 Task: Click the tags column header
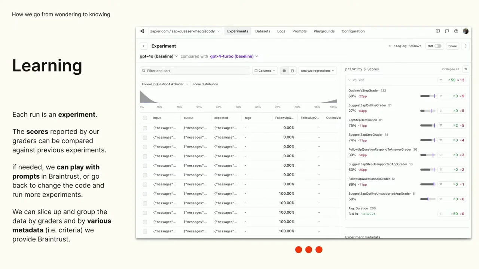pyautogui.click(x=248, y=118)
